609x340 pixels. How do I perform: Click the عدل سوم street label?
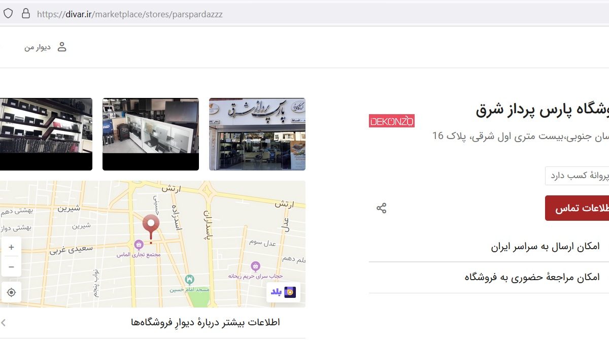[264, 243]
